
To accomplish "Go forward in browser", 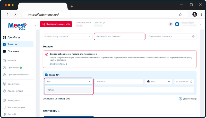I will click(15, 14).
